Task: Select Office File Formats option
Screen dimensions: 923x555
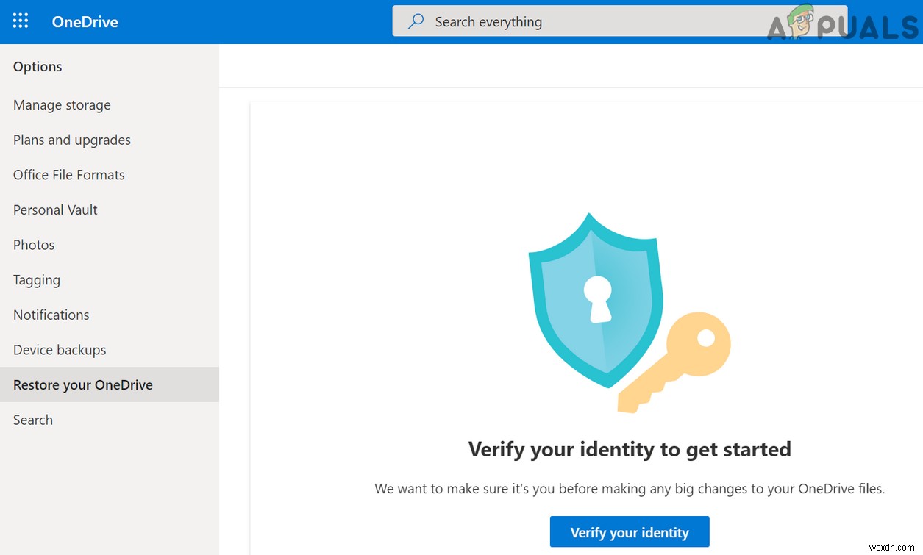Action: tap(68, 174)
